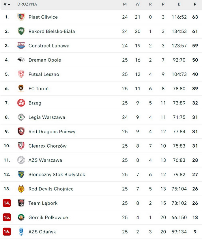The height and width of the screenshot is (240, 202).
Task: Sort standings by M matches column
Action: [x=125, y=4]
